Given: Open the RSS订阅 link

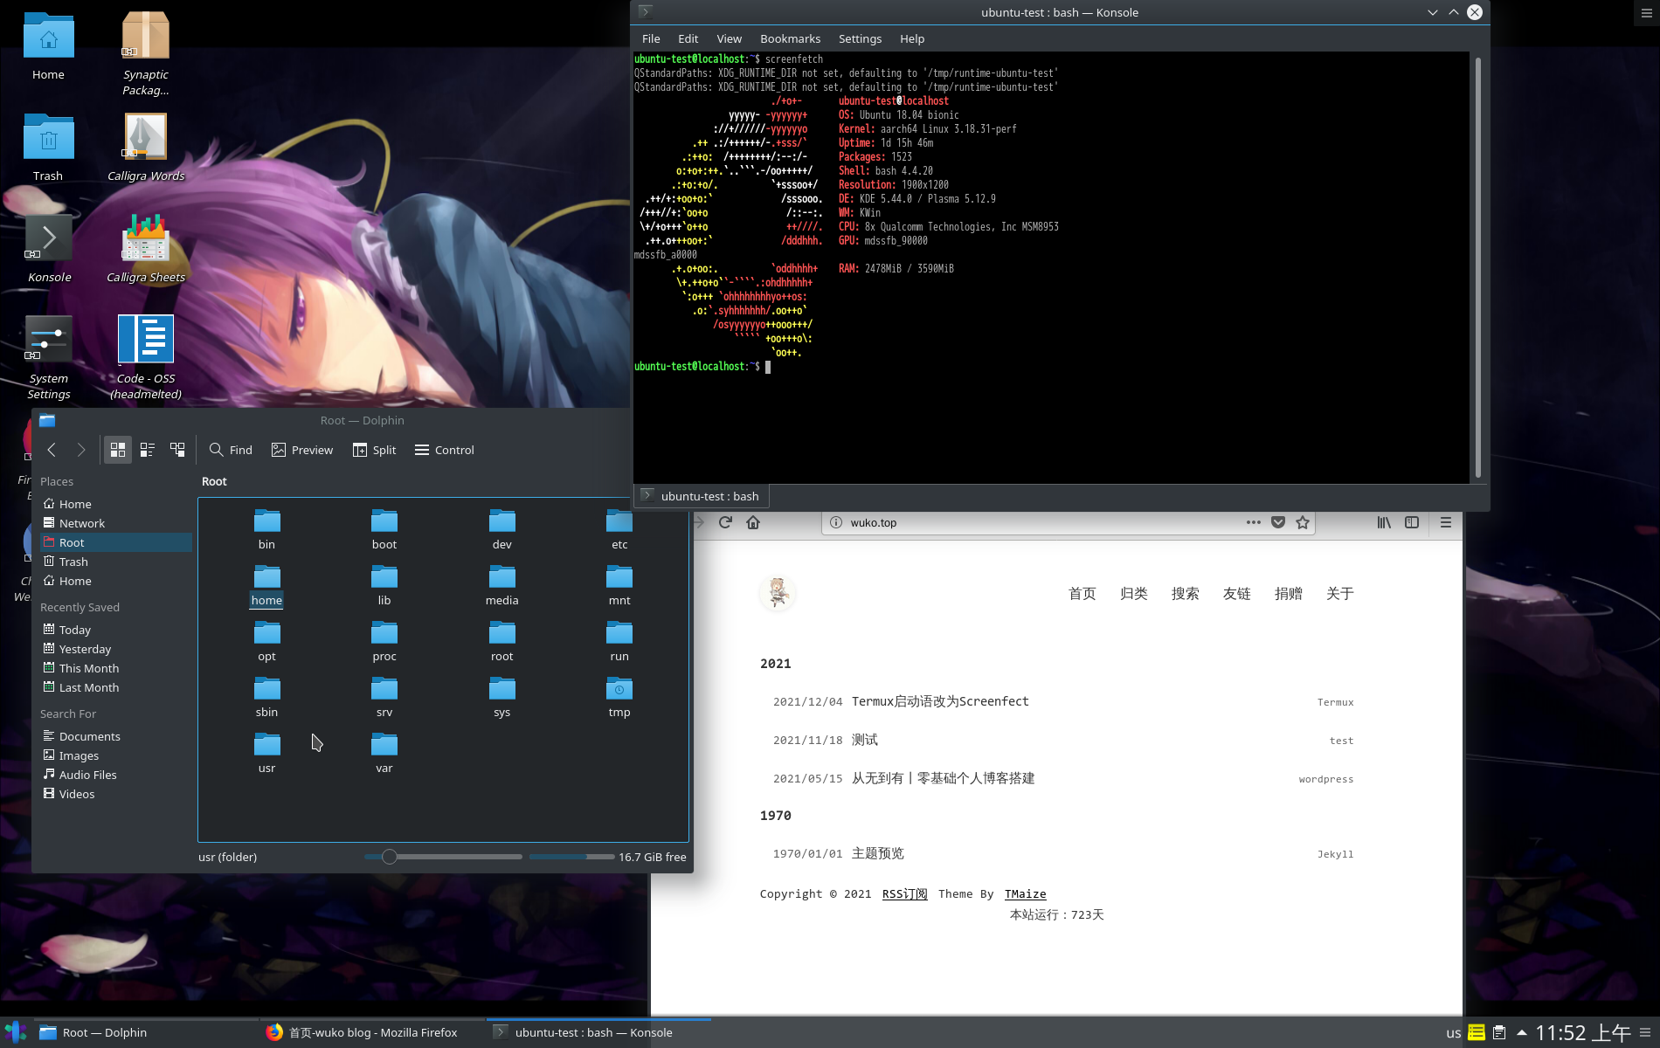Looking at the screenshot, I should 904,893.
